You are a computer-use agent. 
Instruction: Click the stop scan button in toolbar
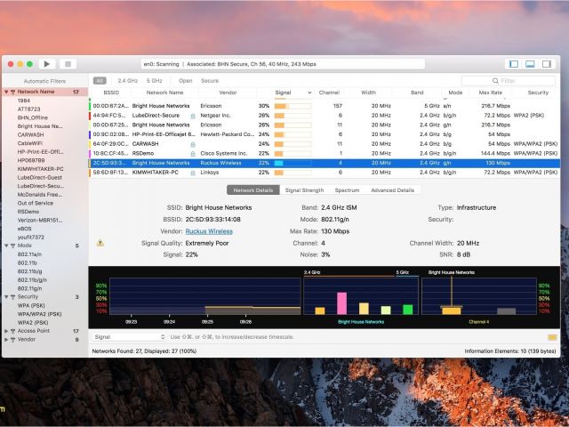pyautogui.click(x=67, y=64)
